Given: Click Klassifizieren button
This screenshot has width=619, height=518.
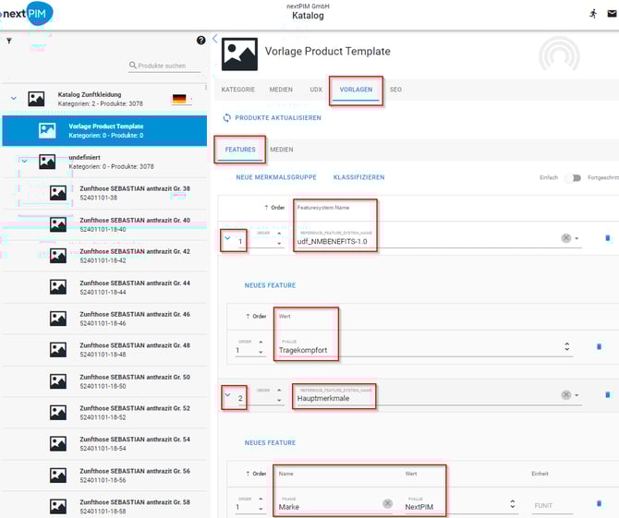Looking at the screenshot, I should [358, 177].
